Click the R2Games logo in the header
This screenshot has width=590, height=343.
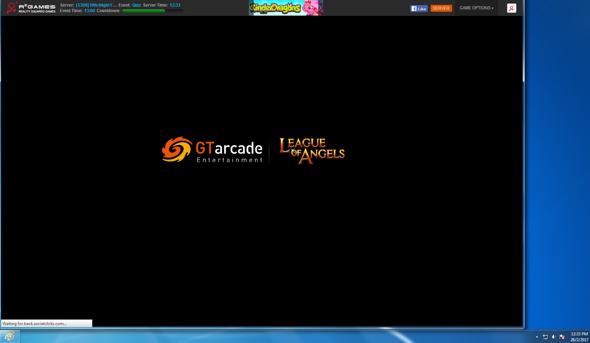[31, 8]
